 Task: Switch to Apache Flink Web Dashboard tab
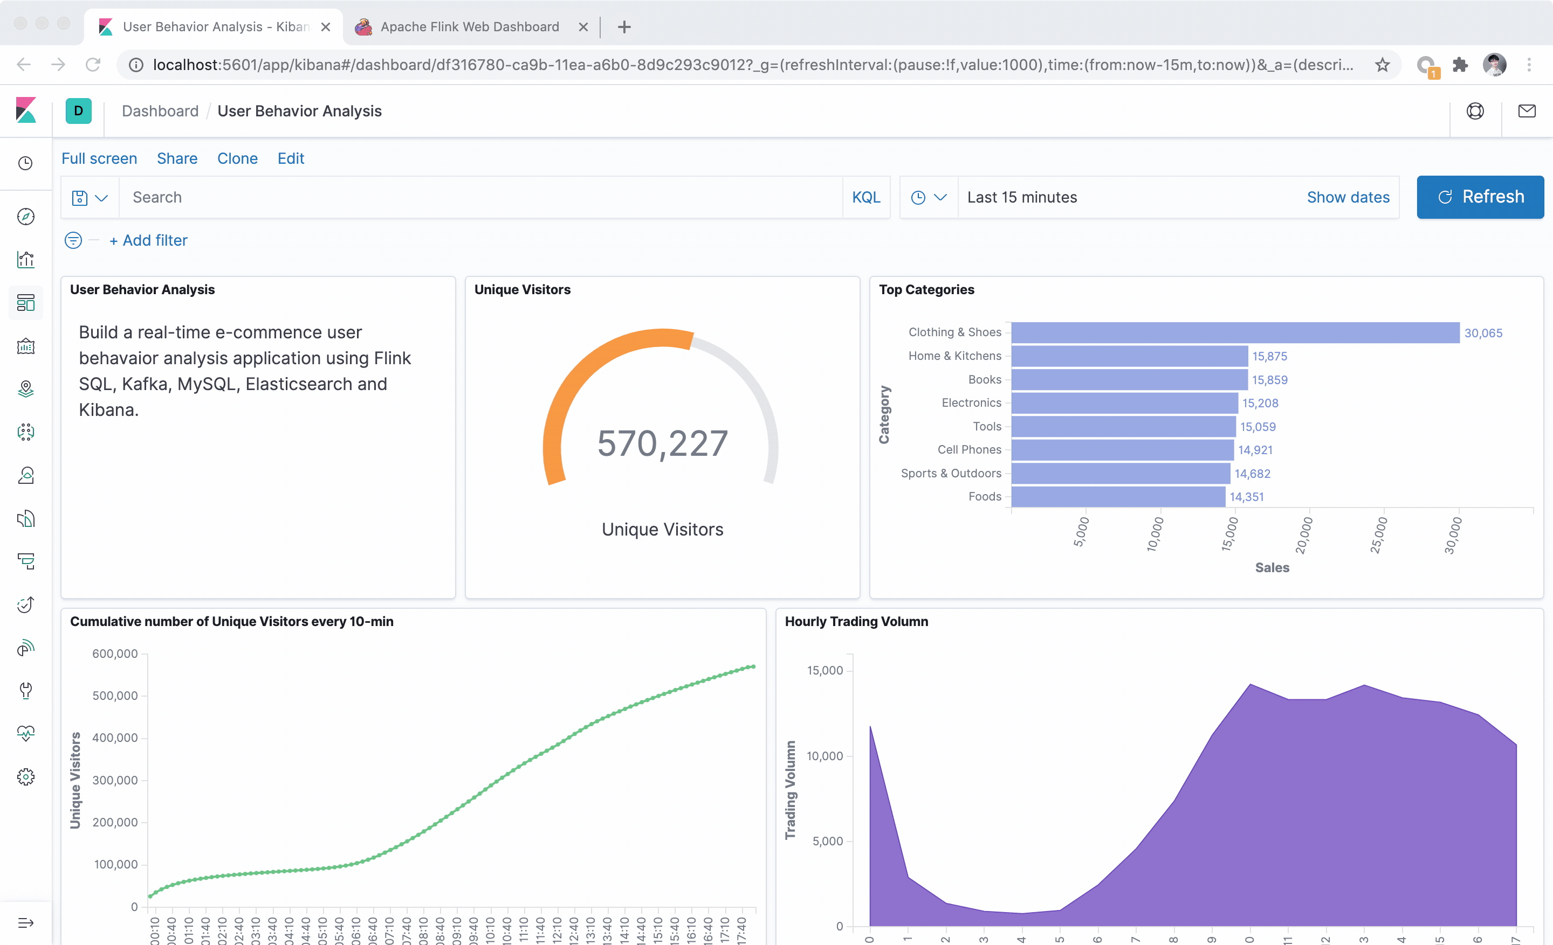pos(469,27)
